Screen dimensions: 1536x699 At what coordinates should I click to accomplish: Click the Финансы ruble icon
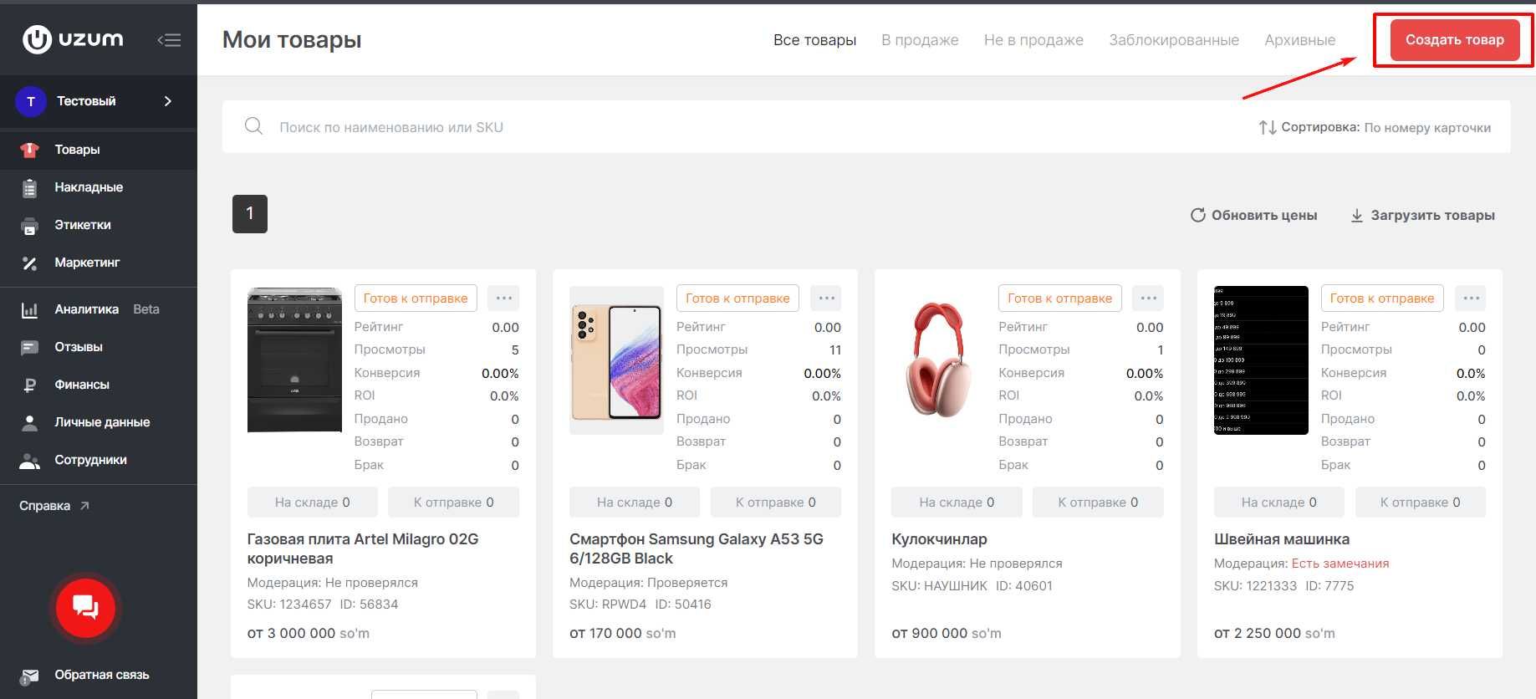pos(29,385)
